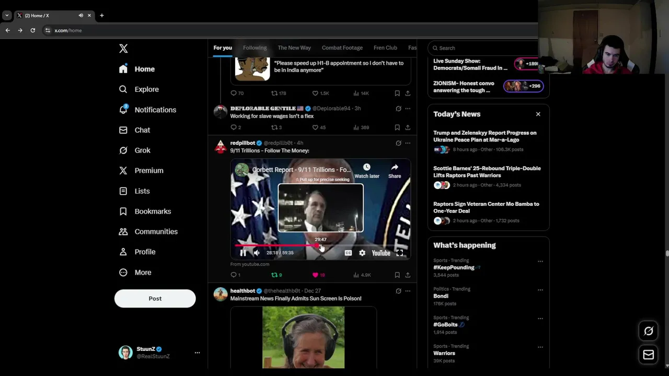Open more options for Bondi trend
669x376 pixels.
pos(540,290)
